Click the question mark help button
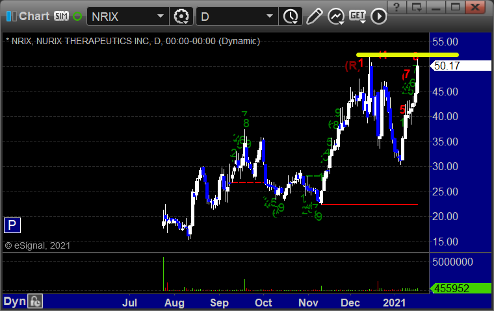This screenshot has width=494, height=311. [396, 7]
